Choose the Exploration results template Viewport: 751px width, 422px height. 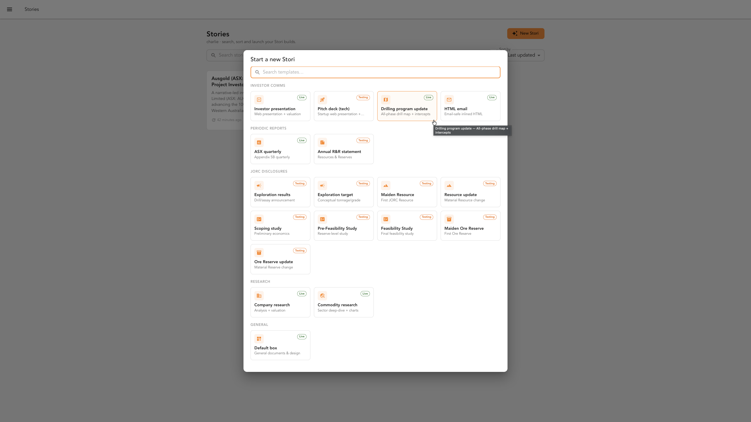[280, 192]
